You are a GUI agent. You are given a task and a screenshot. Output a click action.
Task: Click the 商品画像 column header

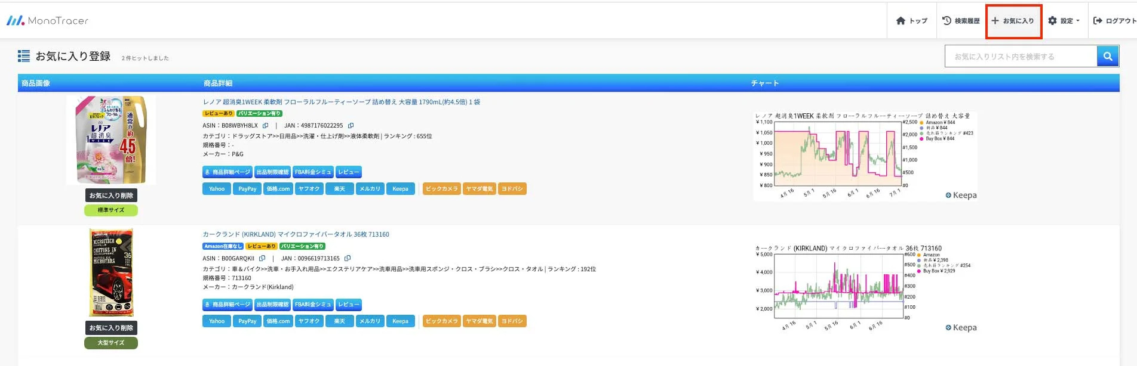[36, 83]
